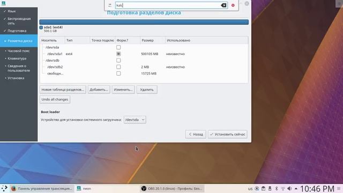Screen dimensions: 343x193
Task: Toggle the format checkbox for the free space row
Action: point(118,73)
